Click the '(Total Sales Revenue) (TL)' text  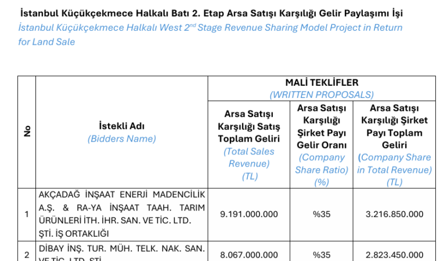[x=249, y=164]
